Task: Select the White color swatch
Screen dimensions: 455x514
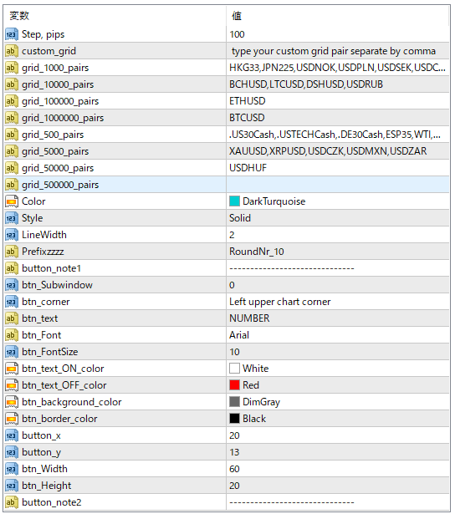Action: (234, 369)
